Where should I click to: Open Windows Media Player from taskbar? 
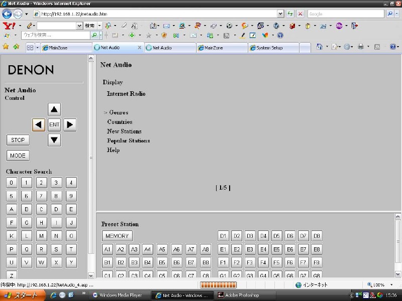pos(119,295)
